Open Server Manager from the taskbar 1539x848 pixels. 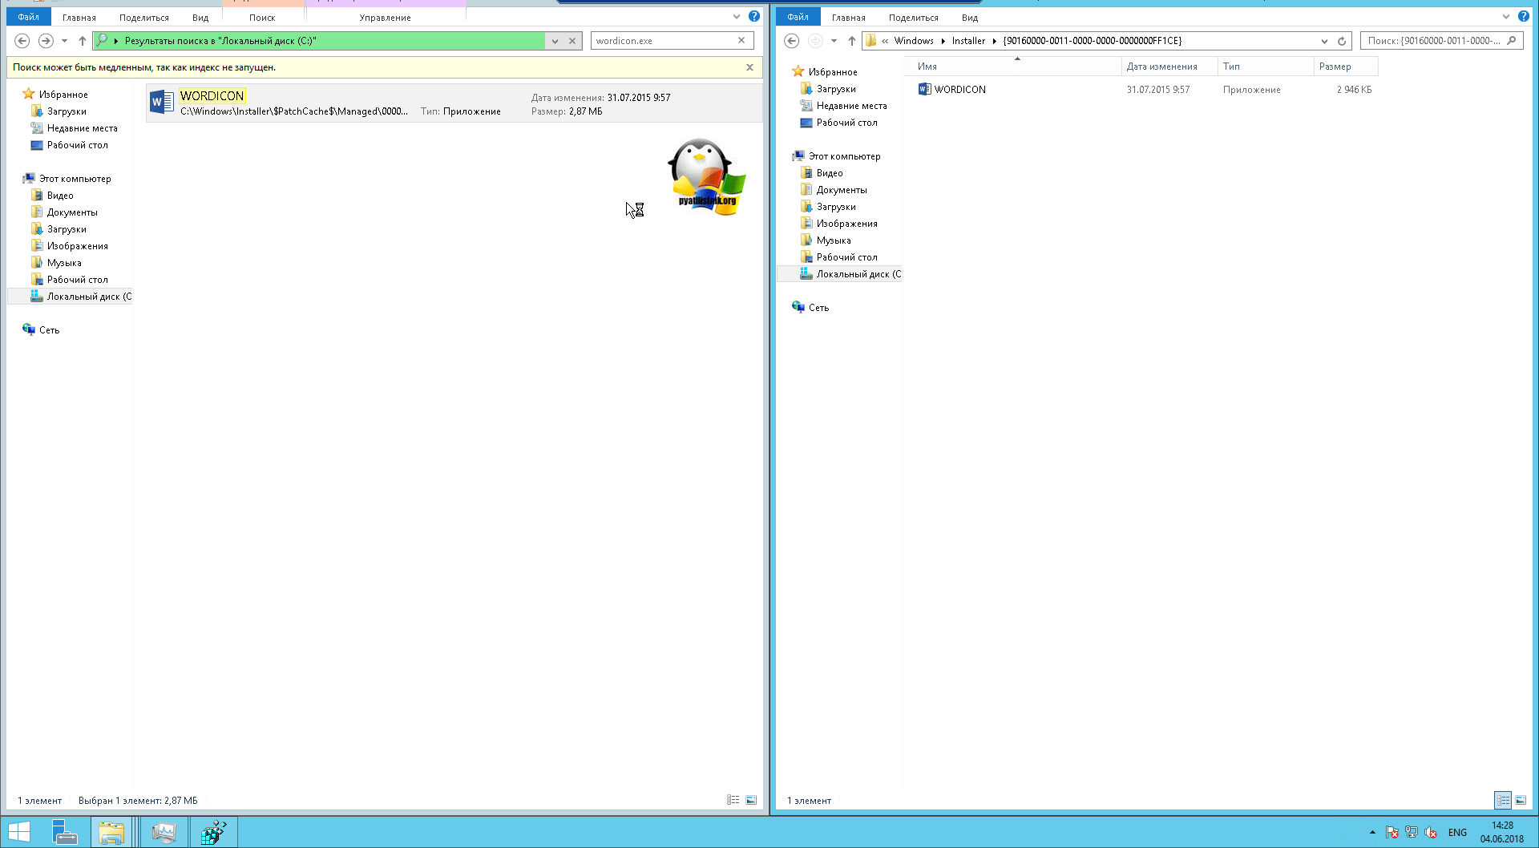pos(64,832)
